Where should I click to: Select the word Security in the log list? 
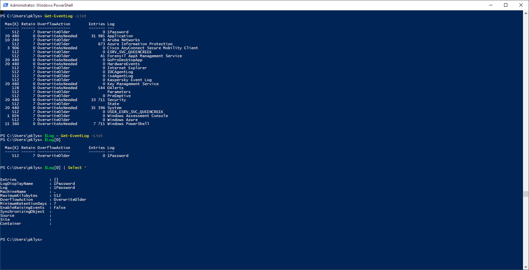(x=117, y=99)
